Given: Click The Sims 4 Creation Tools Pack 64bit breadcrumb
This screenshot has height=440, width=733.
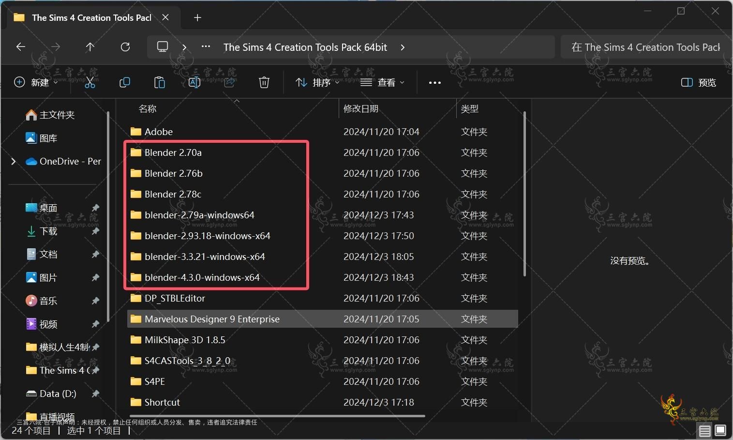Looking at the screenshot, I should (305, 47).
